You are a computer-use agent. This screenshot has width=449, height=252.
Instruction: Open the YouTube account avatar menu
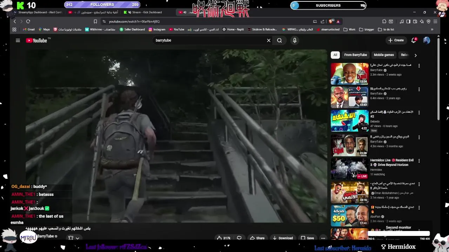coord(427,40)
